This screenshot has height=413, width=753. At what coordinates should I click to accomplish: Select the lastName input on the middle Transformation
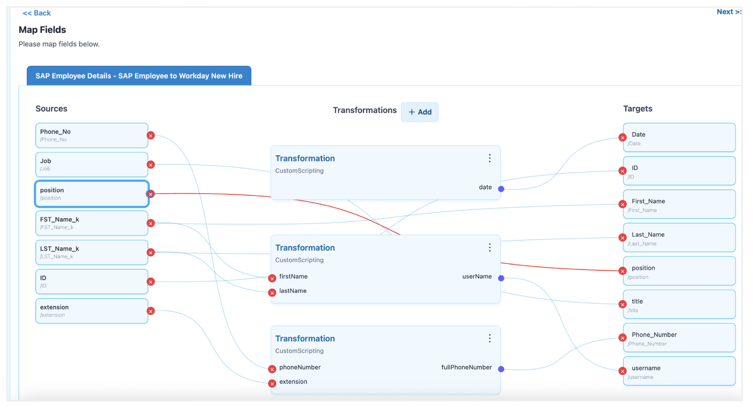click(x=272, y=292)
